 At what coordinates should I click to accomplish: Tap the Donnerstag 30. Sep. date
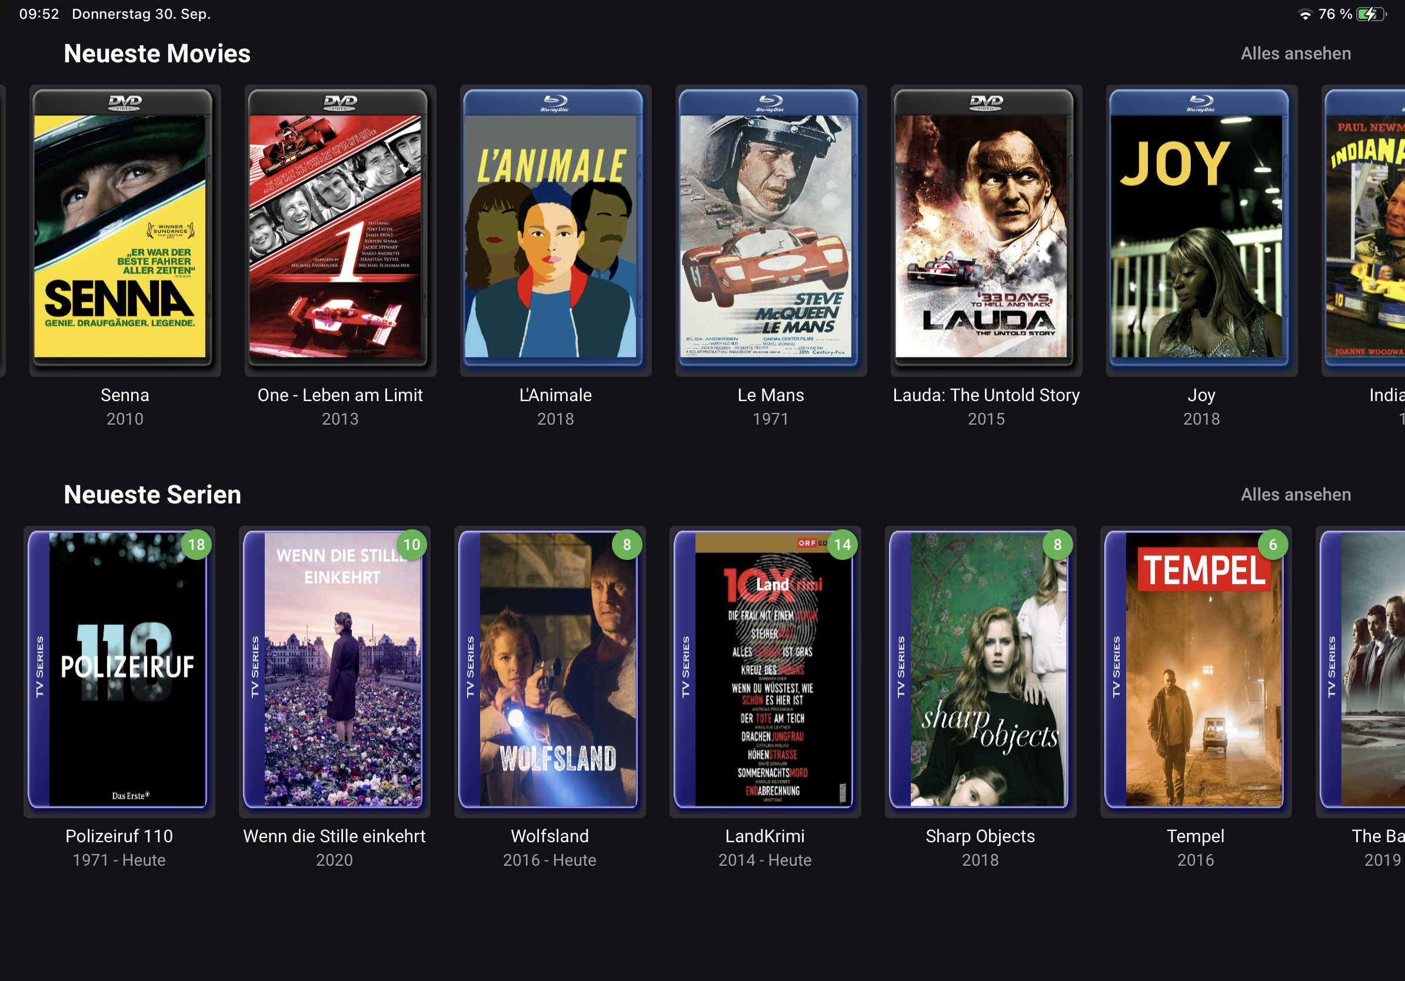[x=141, y=14]
